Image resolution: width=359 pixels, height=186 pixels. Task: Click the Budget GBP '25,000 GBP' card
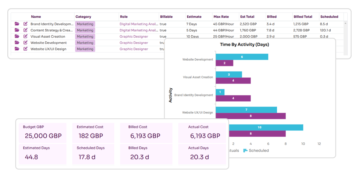pos(43,133)
